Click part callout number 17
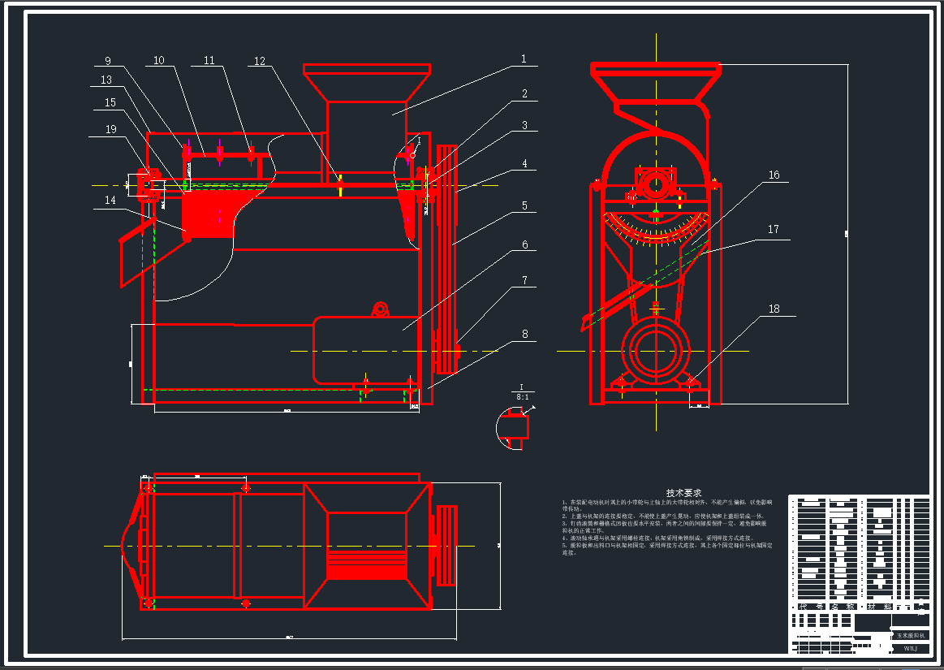 pyautogui.click(x=773, y=229)
